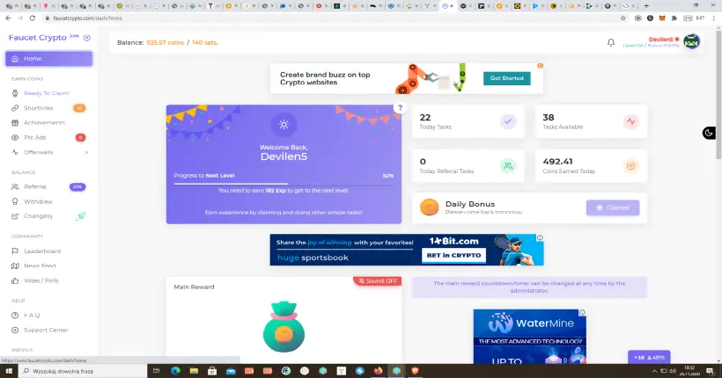The width and height of the screenshot is (722, 378).
Task: Open Firefox from the taskbar
Action: (x=378, y=371)
